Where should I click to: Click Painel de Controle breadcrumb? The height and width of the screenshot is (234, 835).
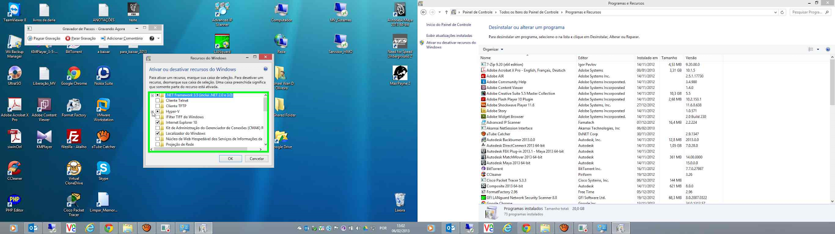[x=478, y=12]
